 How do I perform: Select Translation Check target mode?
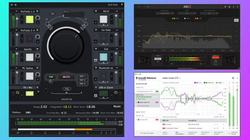pyautogui.click(x=193, y=128)
